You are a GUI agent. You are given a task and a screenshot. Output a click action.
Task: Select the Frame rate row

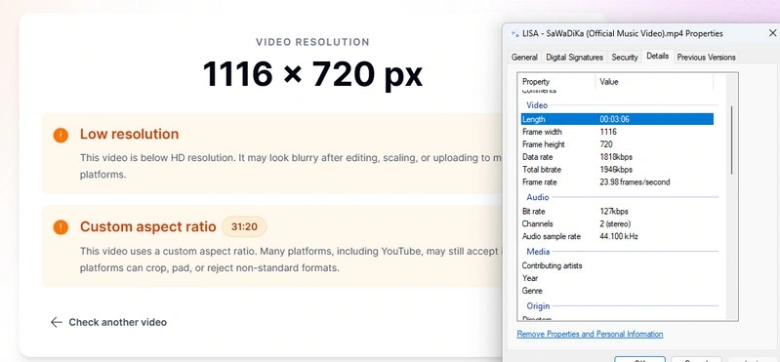[x=617, y=182]
